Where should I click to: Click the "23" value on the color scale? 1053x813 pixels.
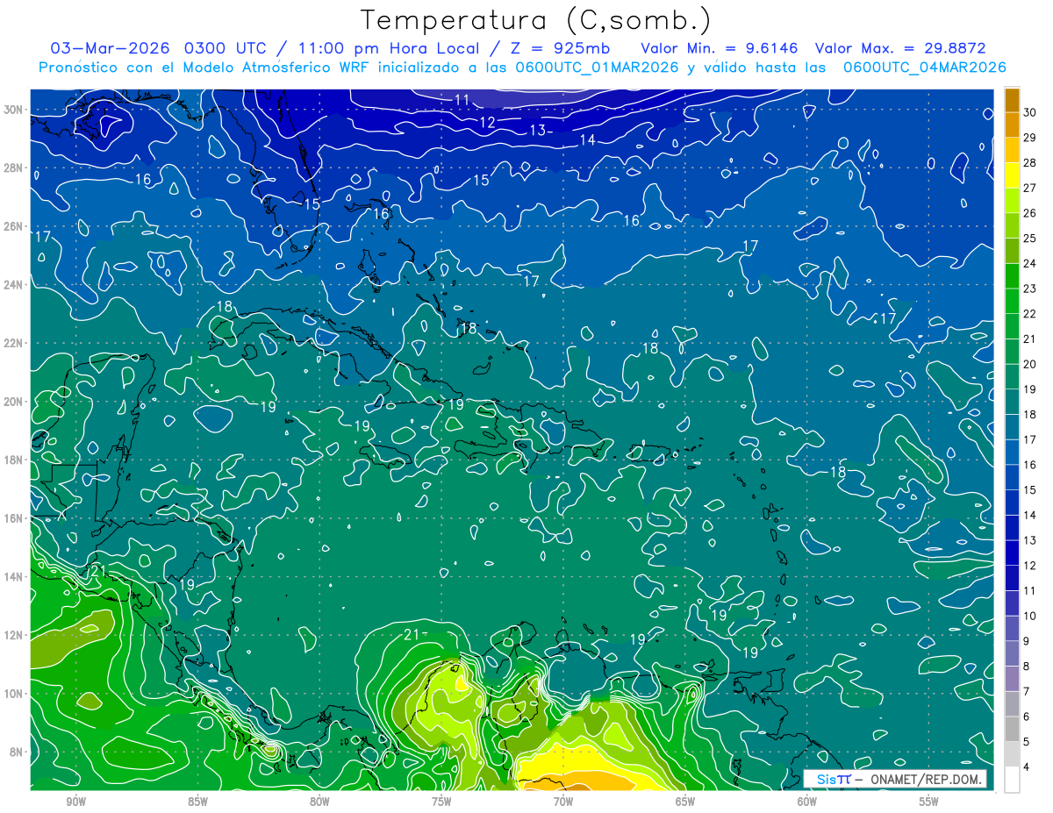[1030, 289]
